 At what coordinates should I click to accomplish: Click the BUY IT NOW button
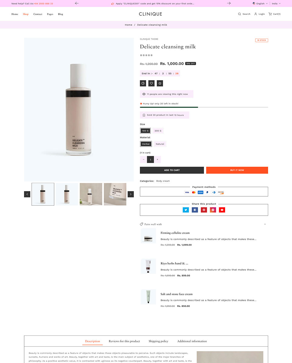click(x=237, y=170)
